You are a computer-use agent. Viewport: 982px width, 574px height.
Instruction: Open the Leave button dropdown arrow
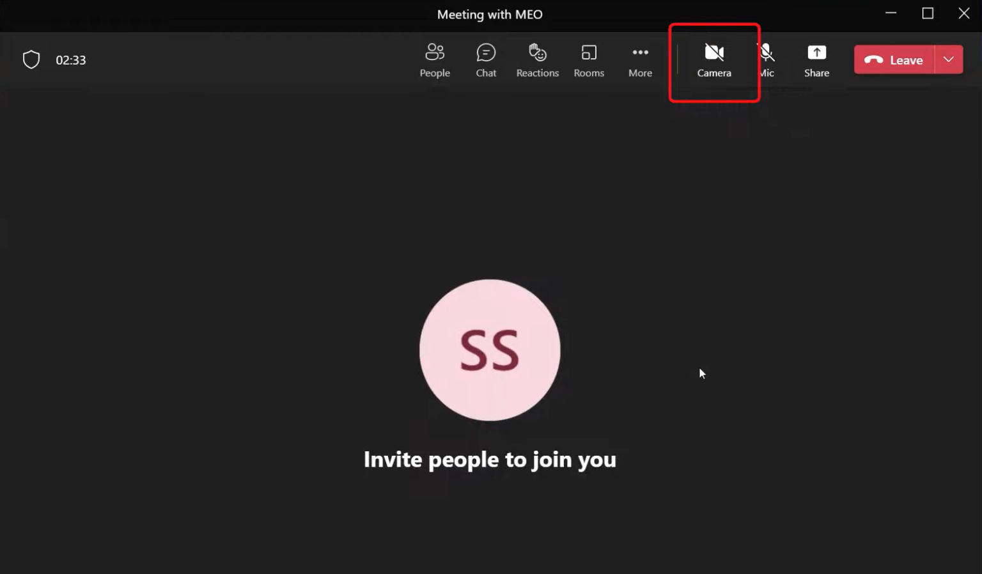[949, 59]
